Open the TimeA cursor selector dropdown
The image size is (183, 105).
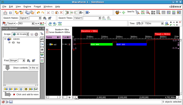11,23
